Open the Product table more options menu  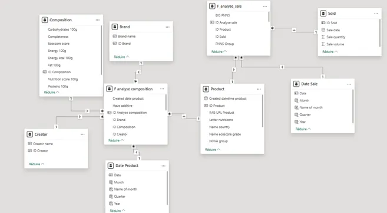pyautogui.click(x=259, y=89)
